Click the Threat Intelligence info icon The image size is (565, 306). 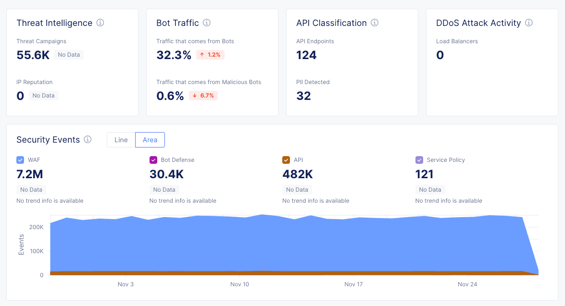(100, 23)
